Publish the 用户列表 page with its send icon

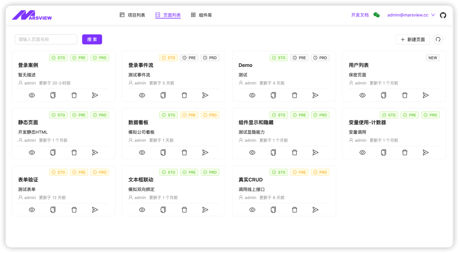pos(425,95)
